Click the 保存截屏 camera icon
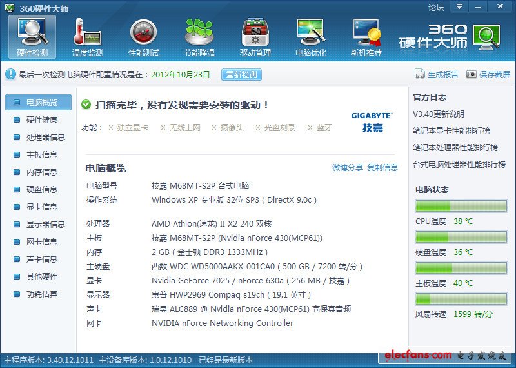516x368 pixels. [x=471, y=74]
